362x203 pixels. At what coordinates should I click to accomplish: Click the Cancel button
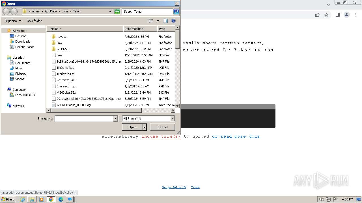[x=162, y=127]
